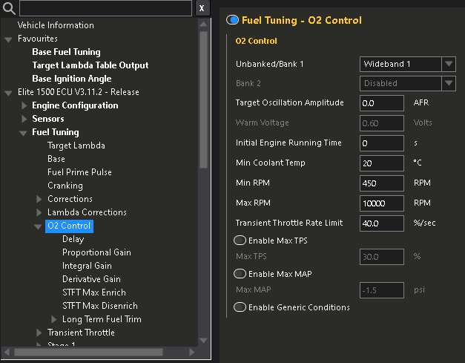
Task: Click the blue Fuel Tuning header icon
Action: (x=233, y=20)
